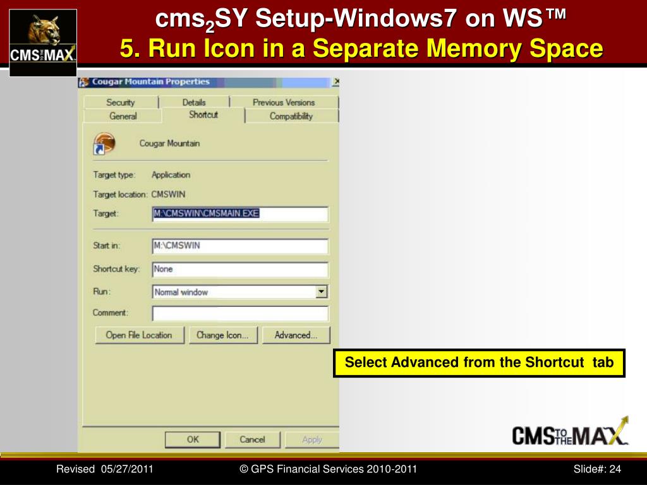Open the Run window mode dropdown
This screenshot has width=647, height=485.
point(322,292)
